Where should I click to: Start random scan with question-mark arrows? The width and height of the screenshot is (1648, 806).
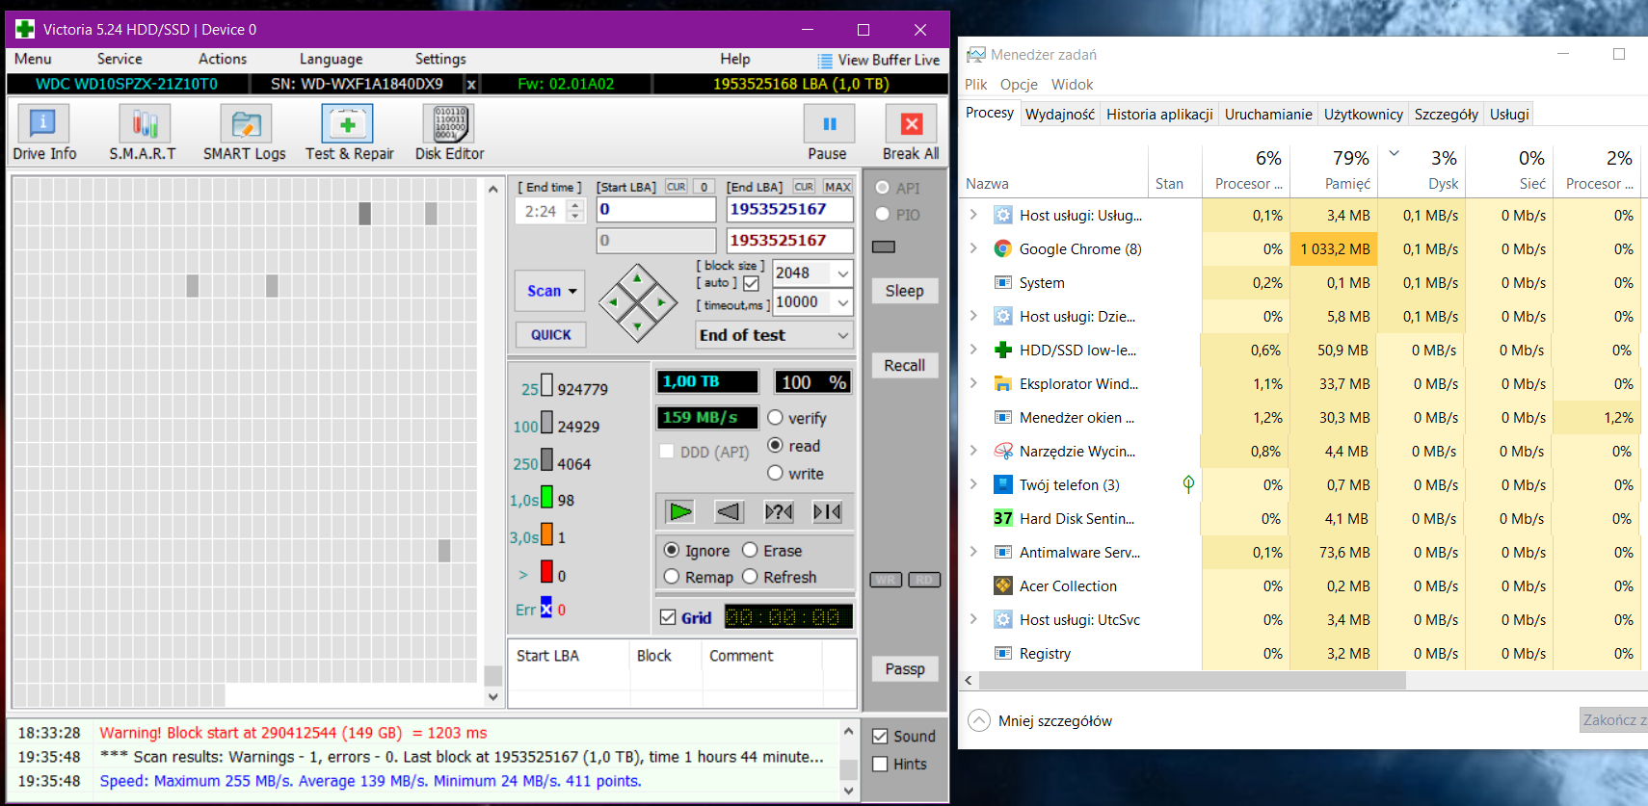point(779,511)
